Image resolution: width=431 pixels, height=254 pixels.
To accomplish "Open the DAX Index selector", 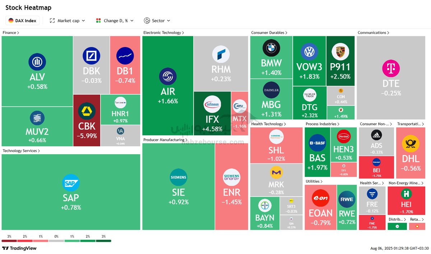I will (22, 21).
